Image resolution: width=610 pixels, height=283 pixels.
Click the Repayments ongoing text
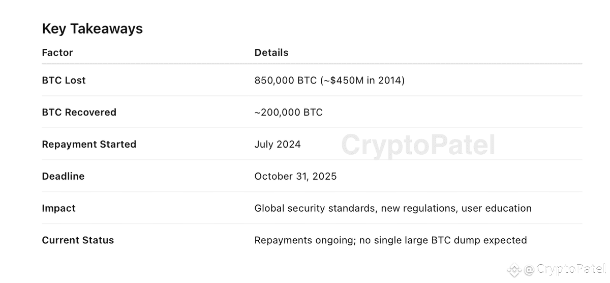(303, 240)
